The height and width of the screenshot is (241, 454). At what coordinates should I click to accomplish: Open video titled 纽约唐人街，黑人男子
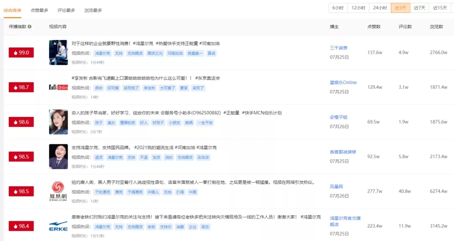193,183
